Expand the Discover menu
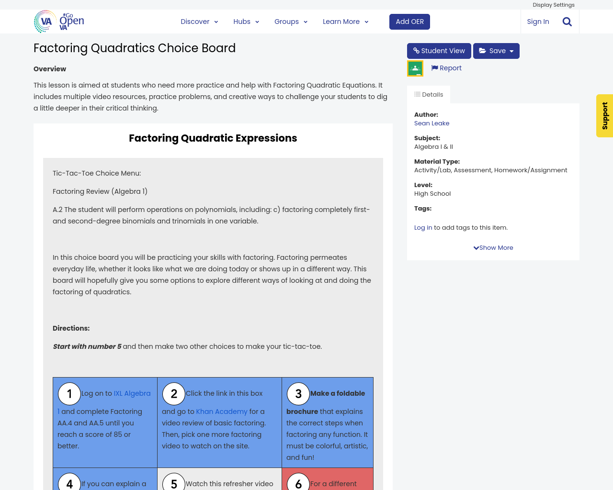613x490 pixels. pyautogui.click(x=196, y=21)
